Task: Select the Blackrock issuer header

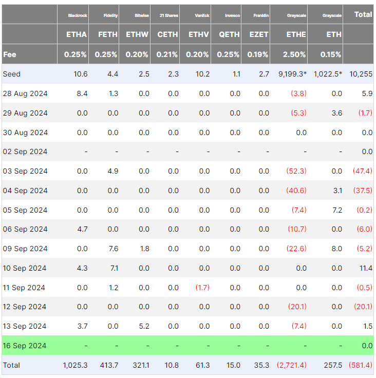Action: 78,15
